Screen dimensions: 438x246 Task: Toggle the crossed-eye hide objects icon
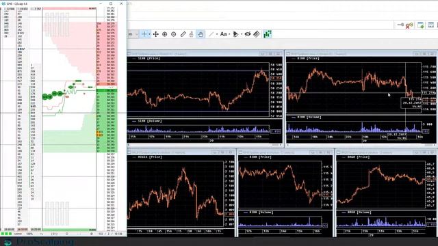coord(248,34)
